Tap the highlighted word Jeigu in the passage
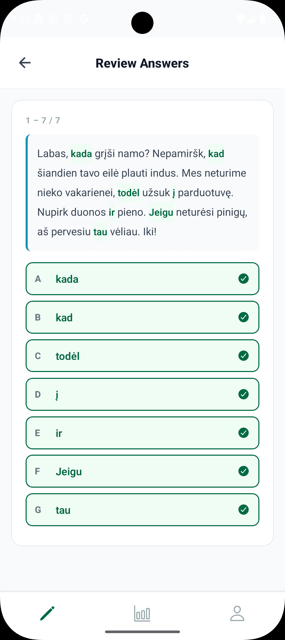Image resolution: width=285 pixels, height=640 pixels. pos(161,212)
